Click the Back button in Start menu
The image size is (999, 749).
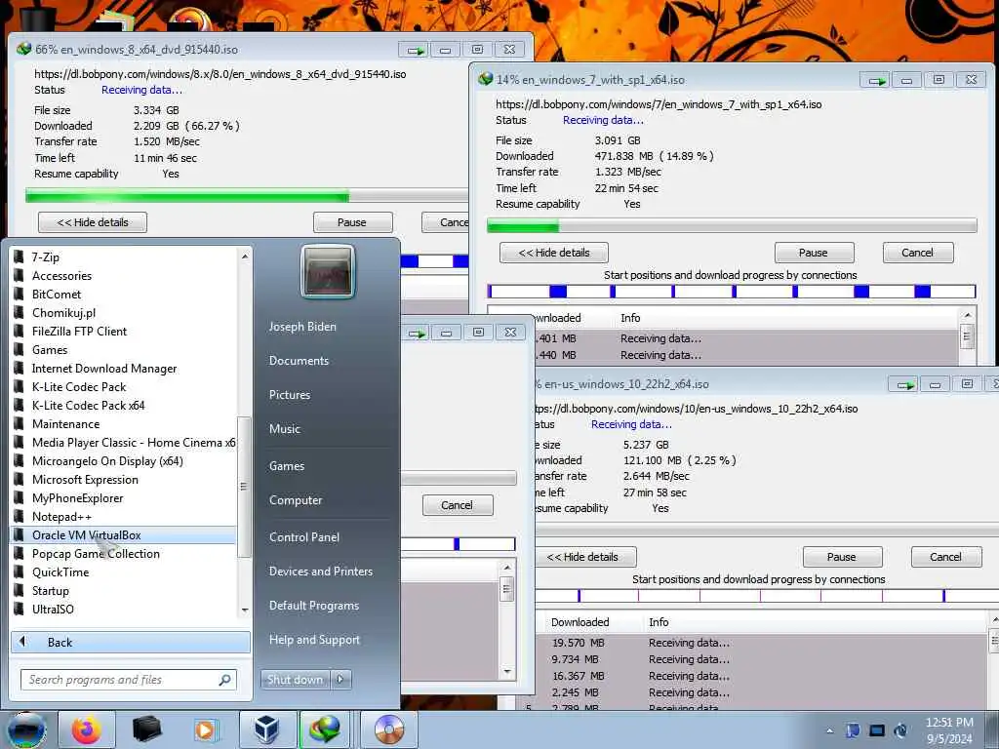[x=131, y=642]
